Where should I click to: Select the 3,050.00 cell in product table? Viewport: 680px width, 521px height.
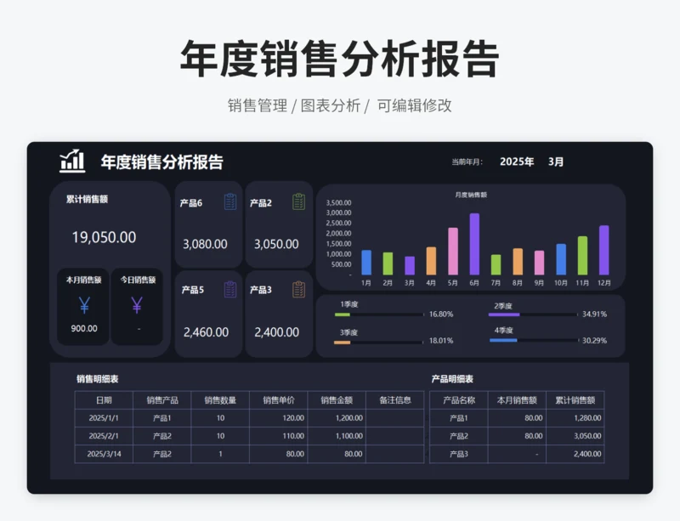tap(575, 436)
